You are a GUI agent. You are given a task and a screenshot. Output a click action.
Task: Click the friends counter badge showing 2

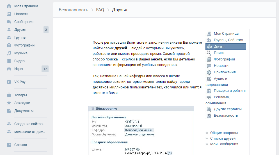(46, 30)
